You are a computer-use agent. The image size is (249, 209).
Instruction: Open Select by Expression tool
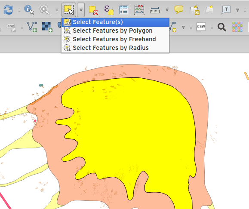[x=109, y=10]
